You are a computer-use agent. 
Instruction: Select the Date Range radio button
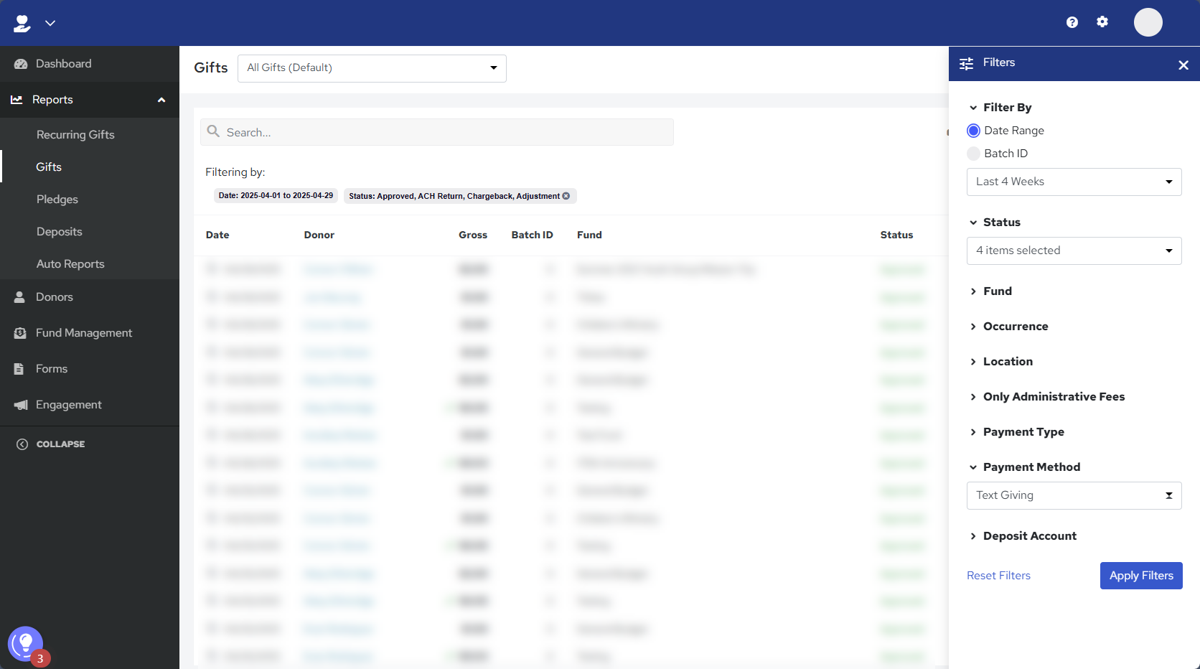point(974,131)
